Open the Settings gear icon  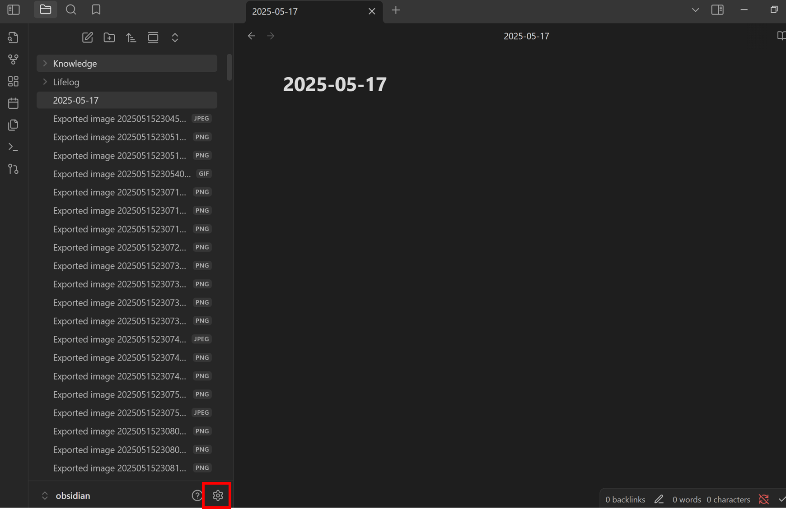(218, 495)
